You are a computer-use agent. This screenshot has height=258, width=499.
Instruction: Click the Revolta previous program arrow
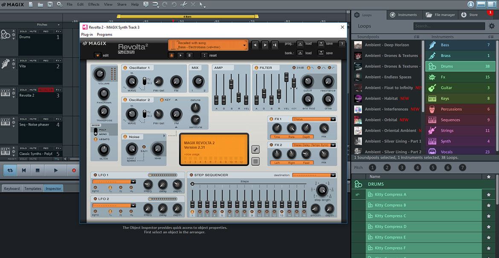point(255,45)
